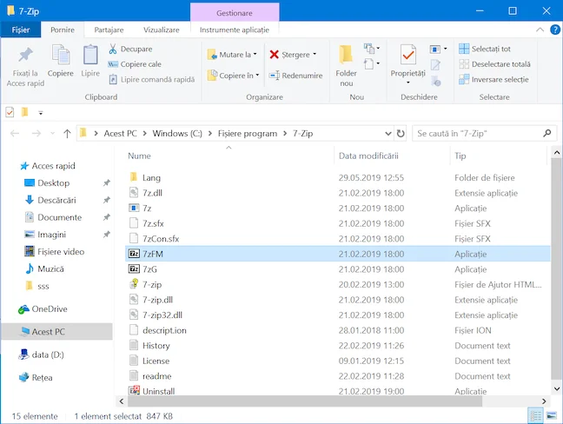Open easy access dropdown in Nou group
563x424 pixels.
coord(372,64)
